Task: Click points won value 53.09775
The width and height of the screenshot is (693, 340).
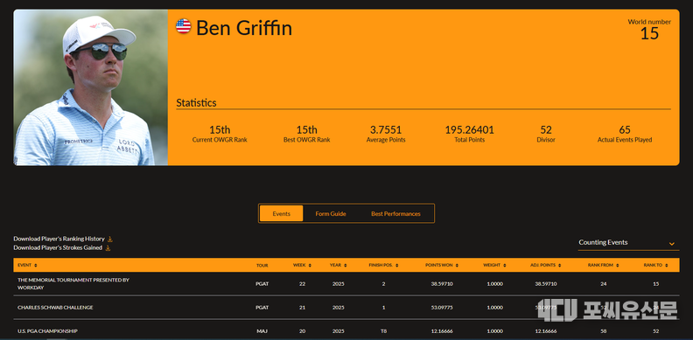Action: 442,308
